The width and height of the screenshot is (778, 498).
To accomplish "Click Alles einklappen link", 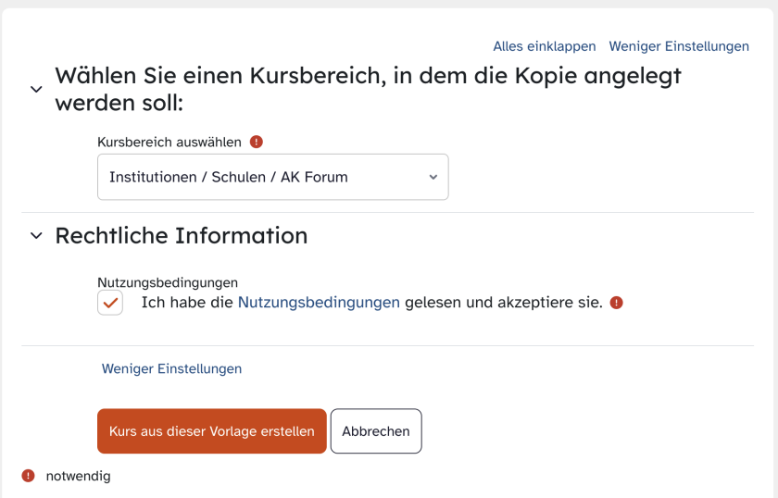I will tap(545, 46).
